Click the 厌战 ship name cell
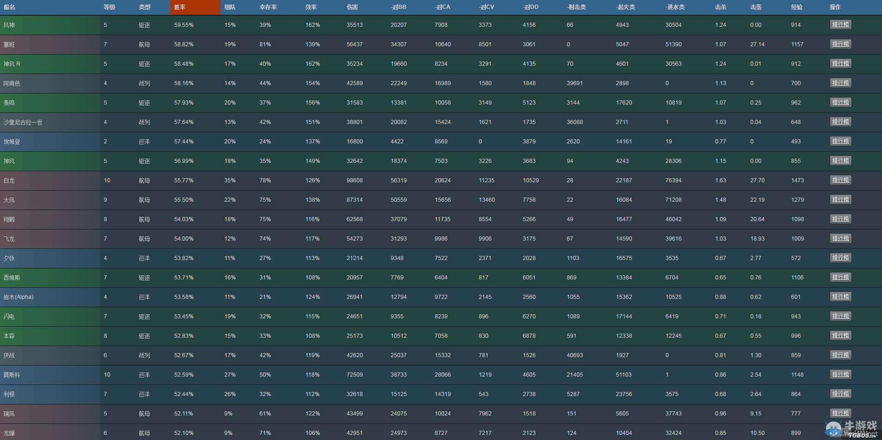882x440 pixels. click(x=9, y=355)
